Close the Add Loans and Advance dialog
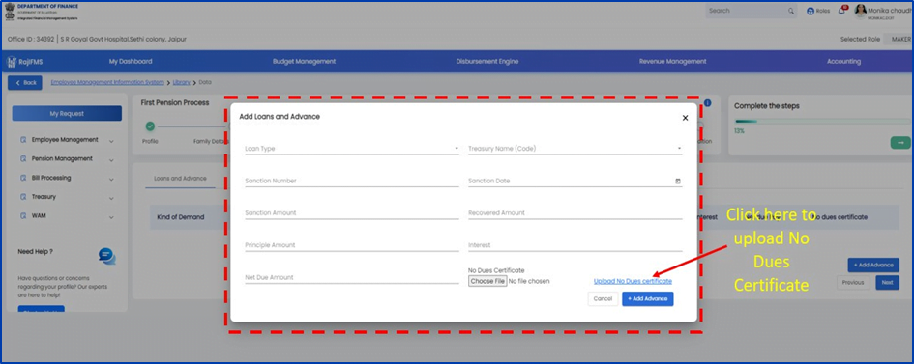The image size is (914, 364). (x=685, y=118)
